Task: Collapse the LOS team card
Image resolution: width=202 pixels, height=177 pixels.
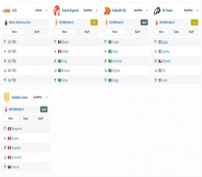Action: (x=46, y=10)
